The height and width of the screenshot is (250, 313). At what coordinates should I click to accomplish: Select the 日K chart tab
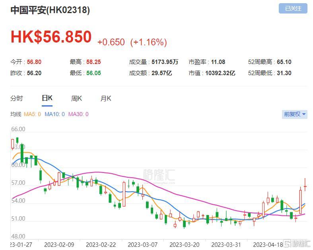click(47, 98)
